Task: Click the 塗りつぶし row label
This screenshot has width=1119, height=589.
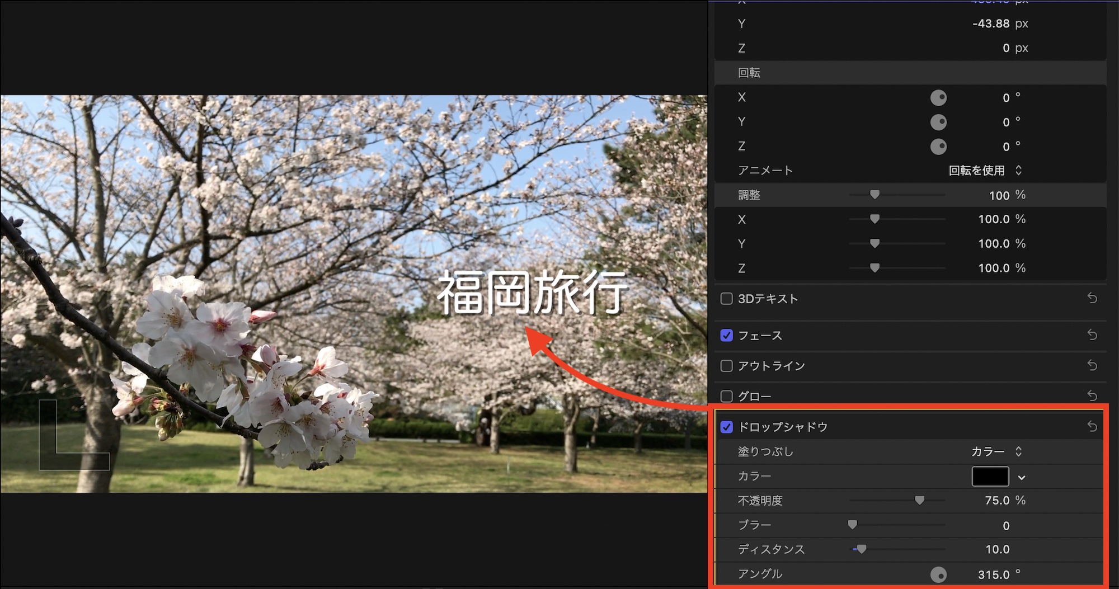Action: click(765, 451)
